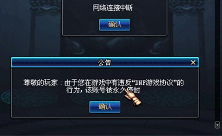Screen dimensions: 222x136
Task: Click the carved stone ornament above the left pillar
Action: pyautogui.click(x=46, y=7)
